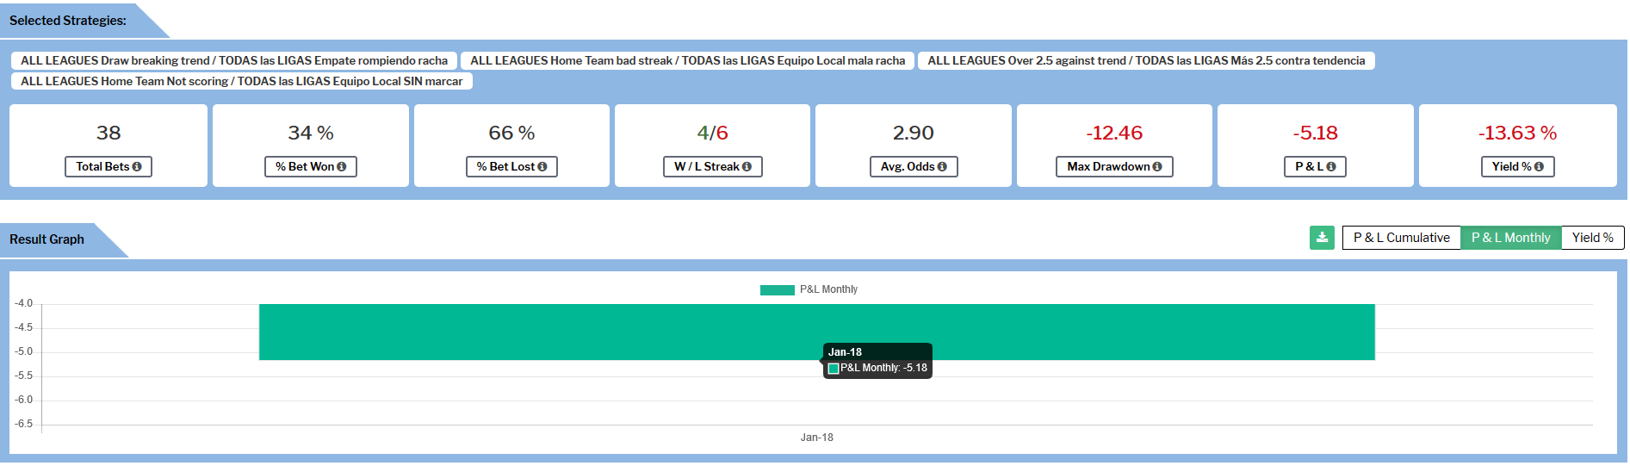Toggle the P&L Monthly legend swatch
The image size is (1630, 472).
click(777, 290)
